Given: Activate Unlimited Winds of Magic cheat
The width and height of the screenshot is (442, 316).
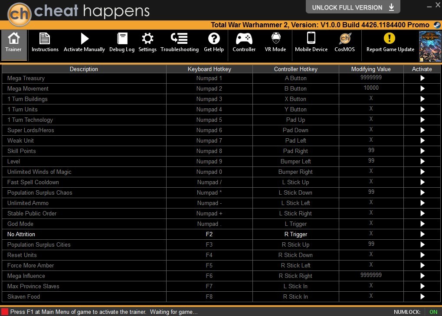Looking at the screenshot, I should 422,172.
